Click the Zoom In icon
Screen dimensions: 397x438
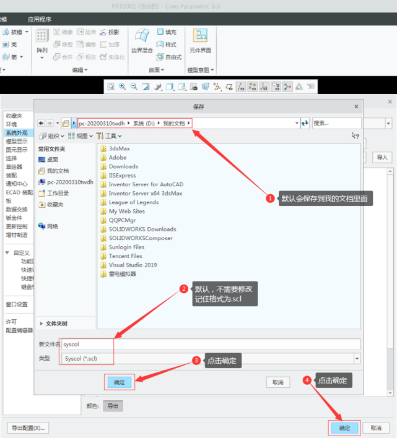(x=123, y=87)
